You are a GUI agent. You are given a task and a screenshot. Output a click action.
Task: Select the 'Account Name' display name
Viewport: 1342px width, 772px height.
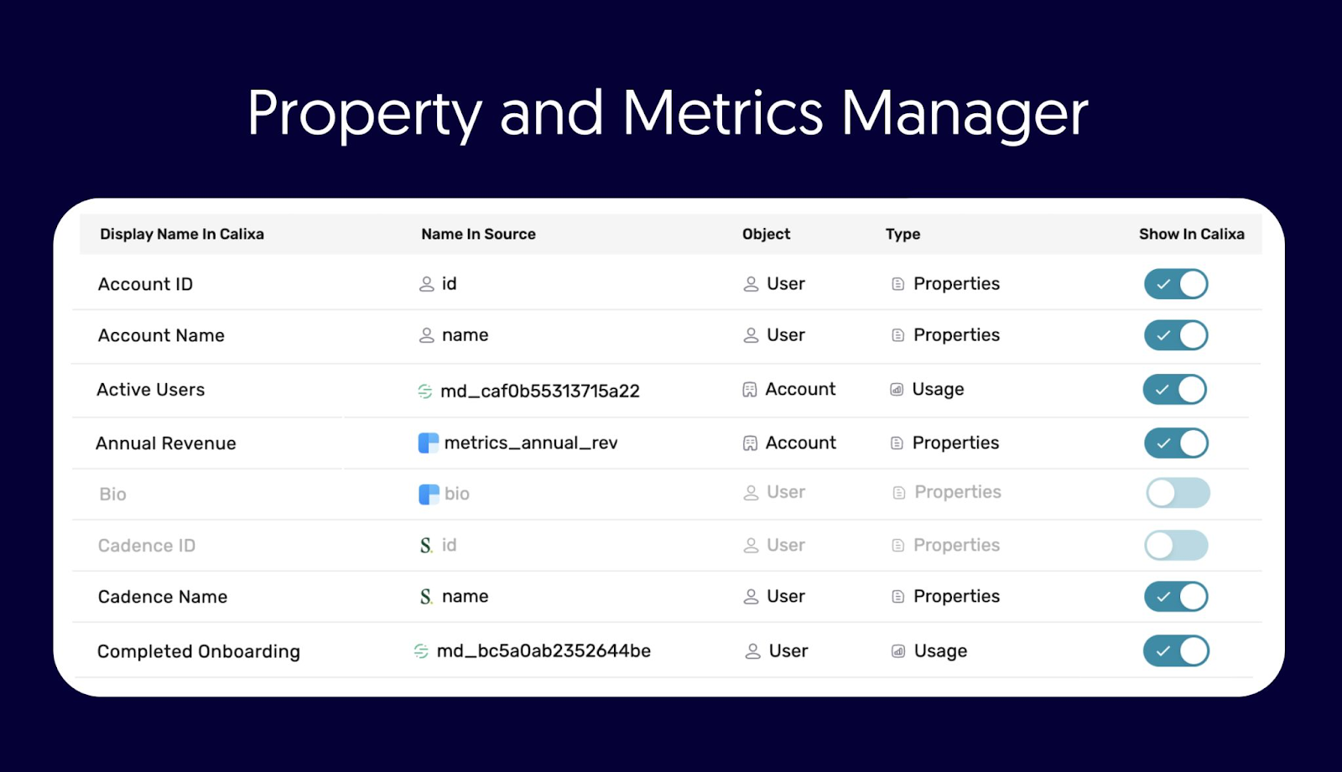161,335
